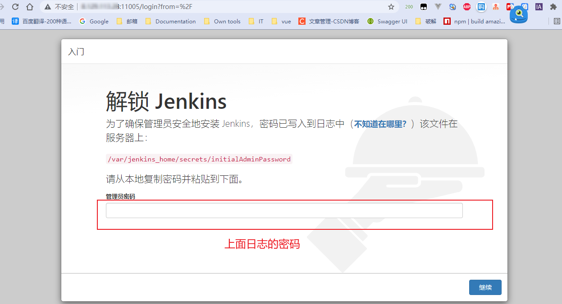The image size is (562, 304).
Task: Open the 文章管理-CSDN博客 bookmark
Action: pyautogui.click(x=329, y=21)
